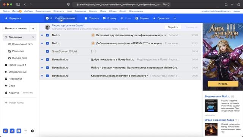Open Мой Мир in portal navigation
243x137 pixels.
tap(28, 11)
